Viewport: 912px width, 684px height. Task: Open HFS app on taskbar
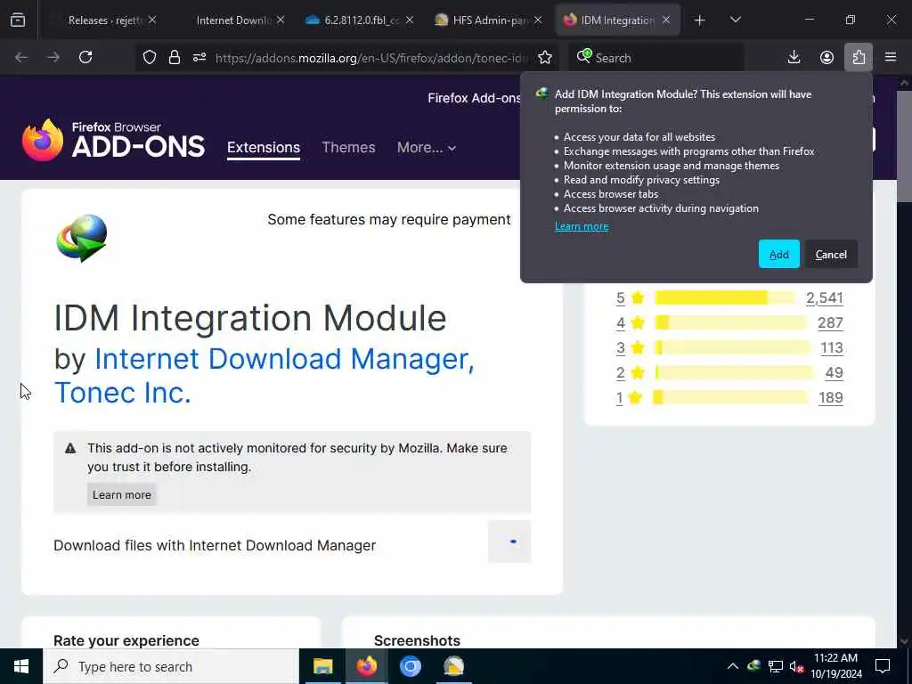coord(453,666)
